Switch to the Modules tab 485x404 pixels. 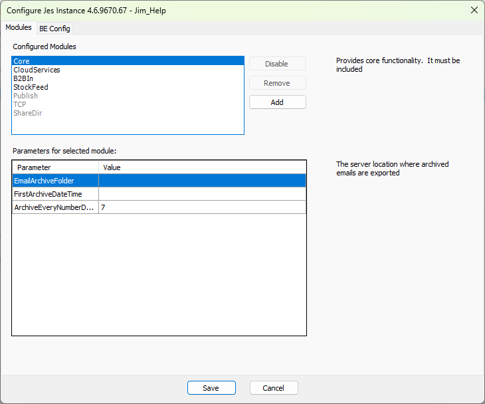click(x=19, y=27)
